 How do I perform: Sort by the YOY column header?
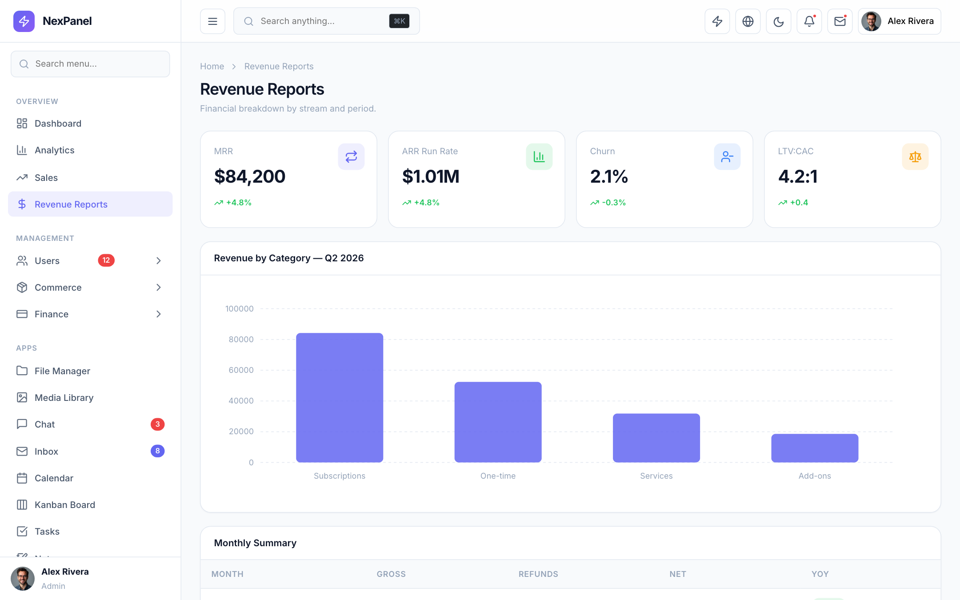tap(820, 574)
